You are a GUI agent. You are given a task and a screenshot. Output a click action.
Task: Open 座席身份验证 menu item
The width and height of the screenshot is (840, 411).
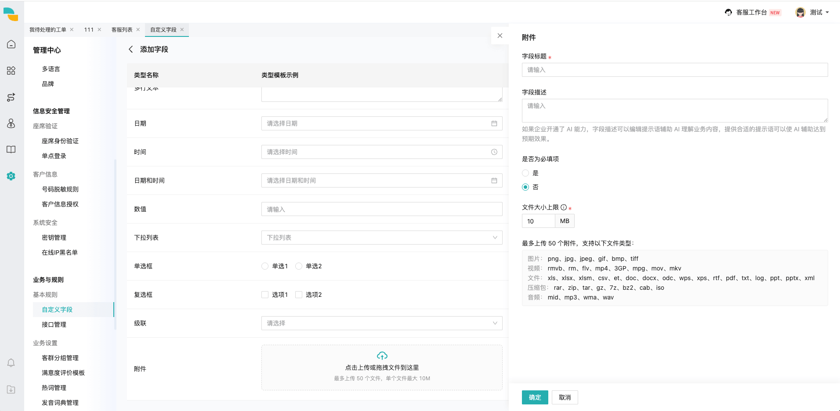(x=60, y=141)
